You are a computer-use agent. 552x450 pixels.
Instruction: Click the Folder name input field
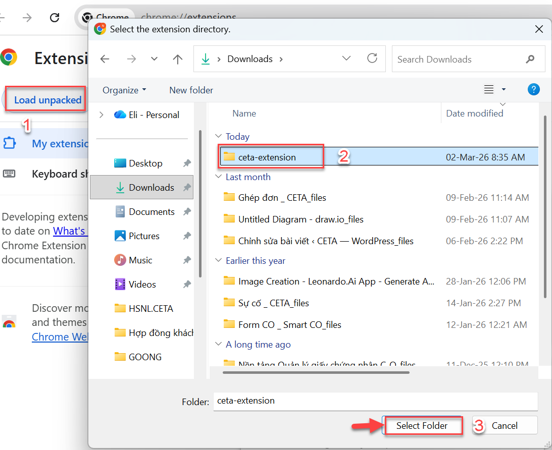point(375,401)
